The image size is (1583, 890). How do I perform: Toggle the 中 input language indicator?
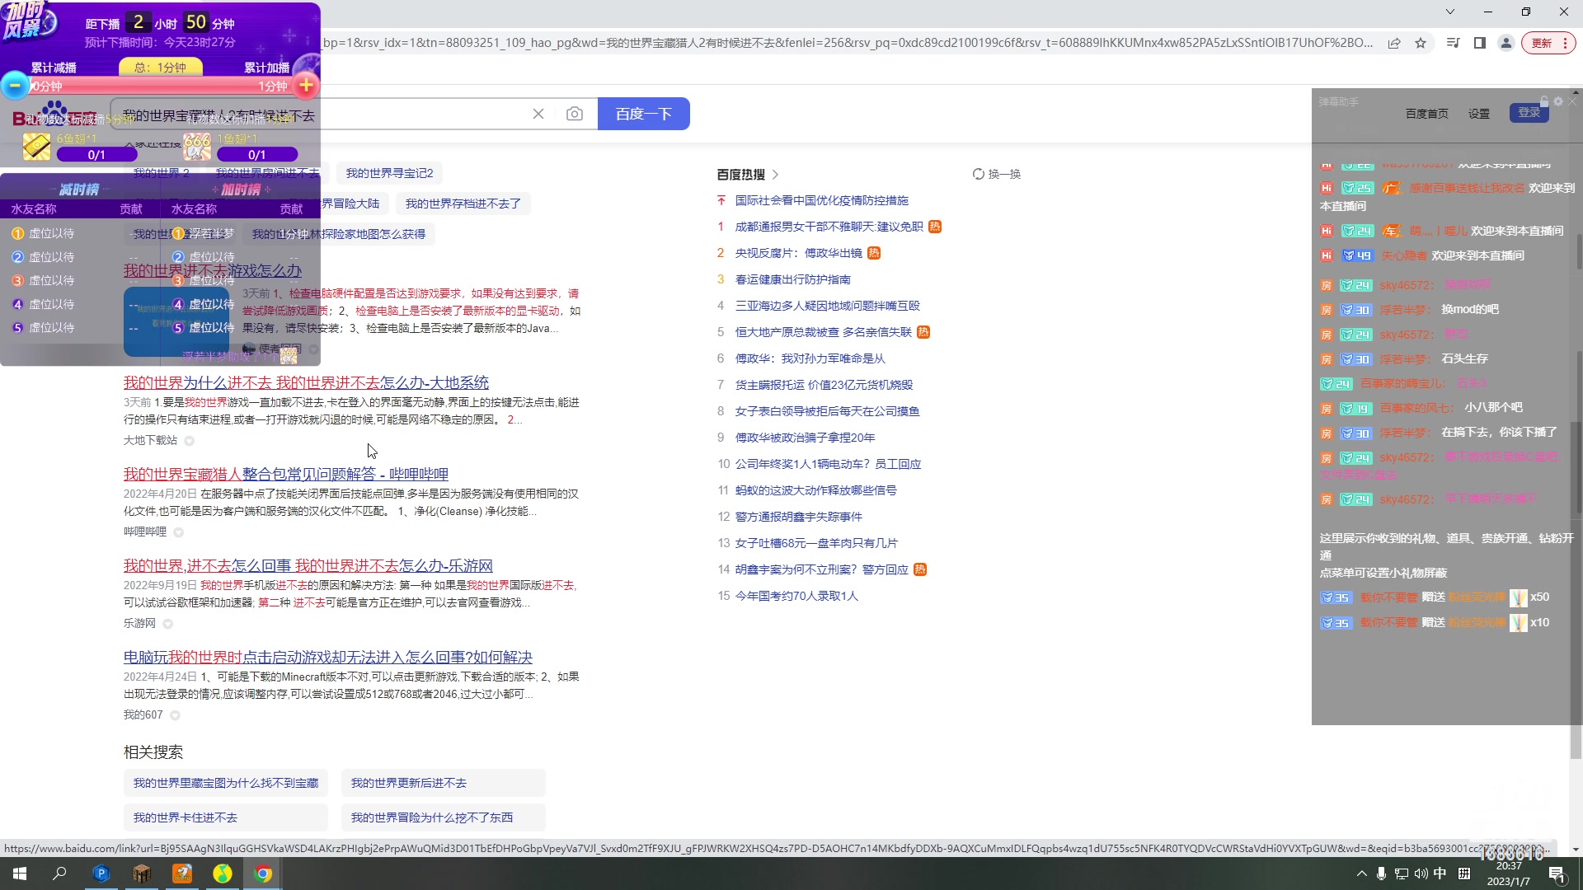click(x=1440, y=874)
